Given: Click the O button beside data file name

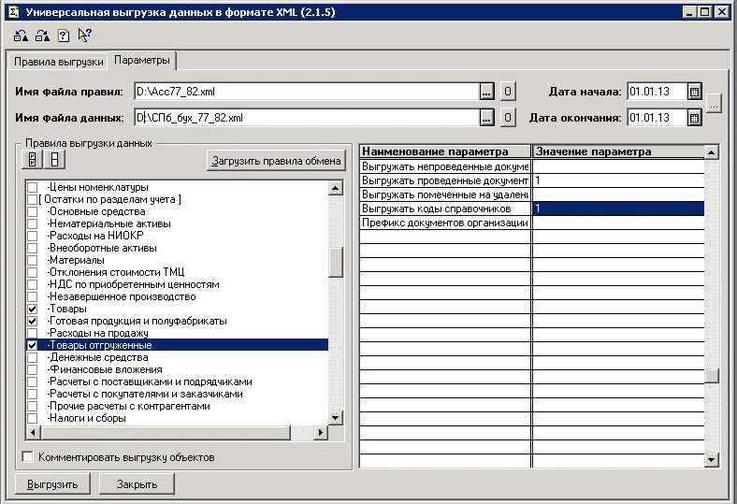Looking at the screenshot, I should [x=507, y=118].
